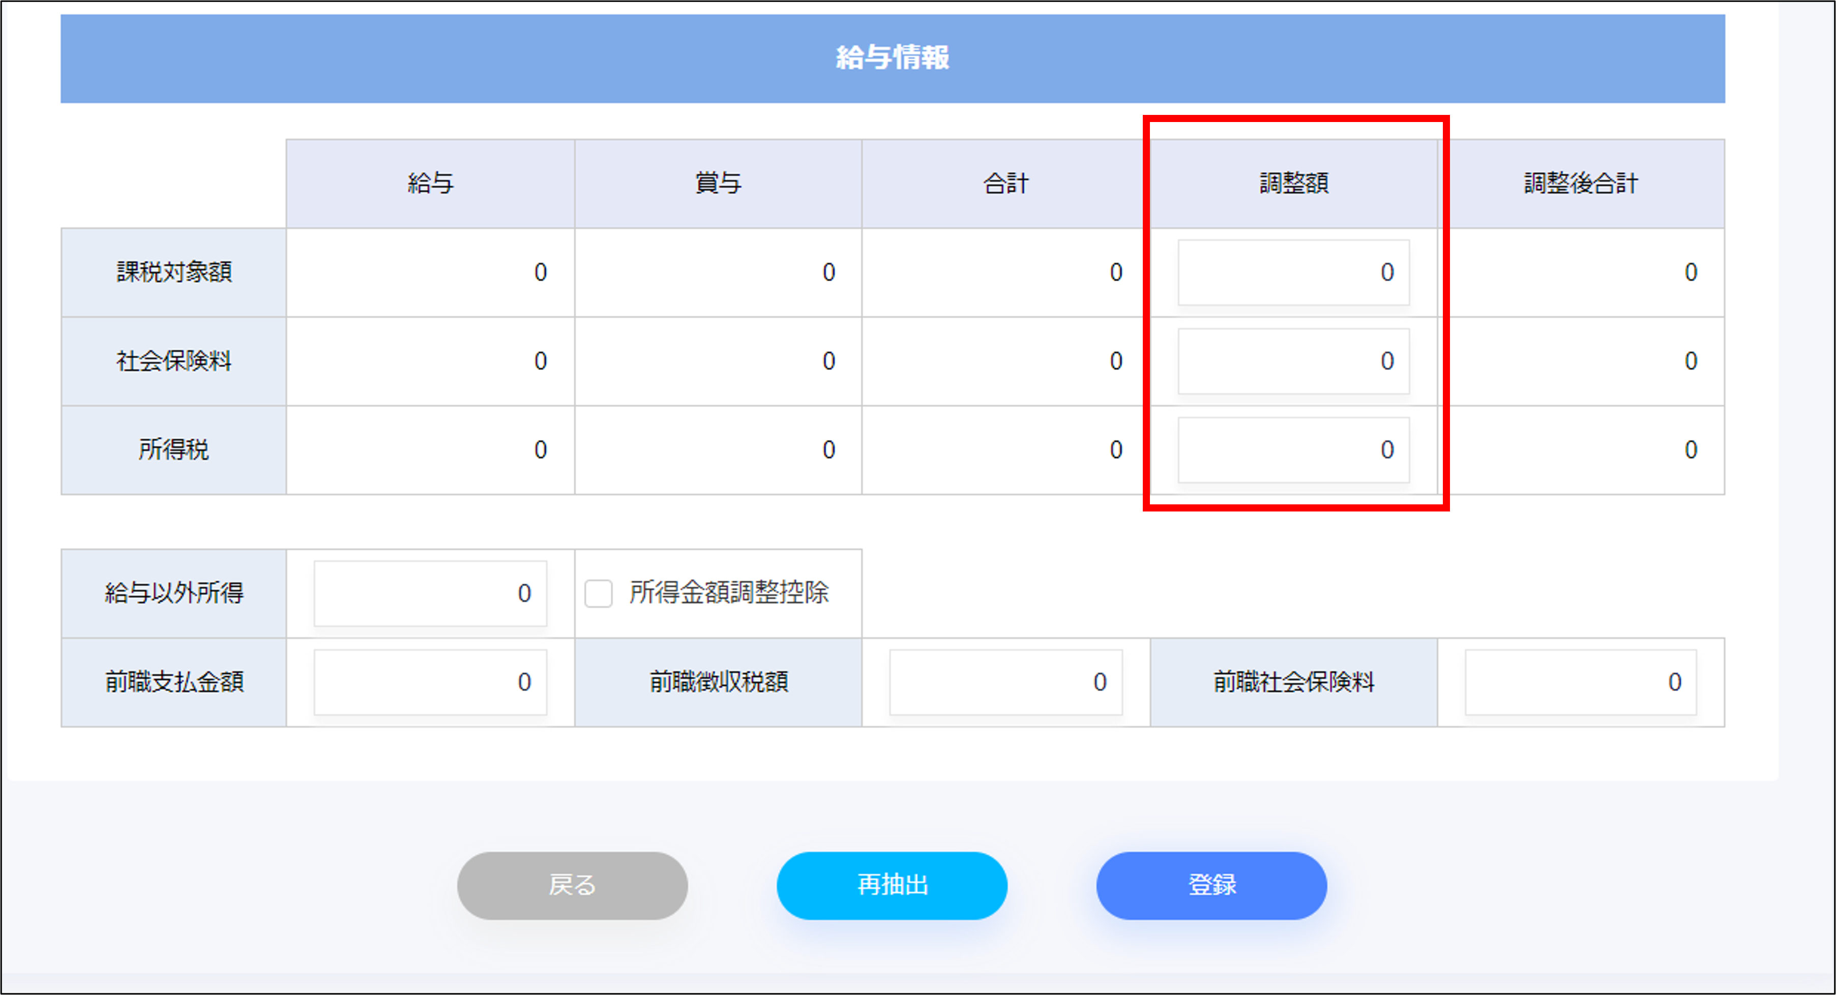Click the 前職社会保険料 input field
The image size is (1836, 995).
coord(1581,682)
